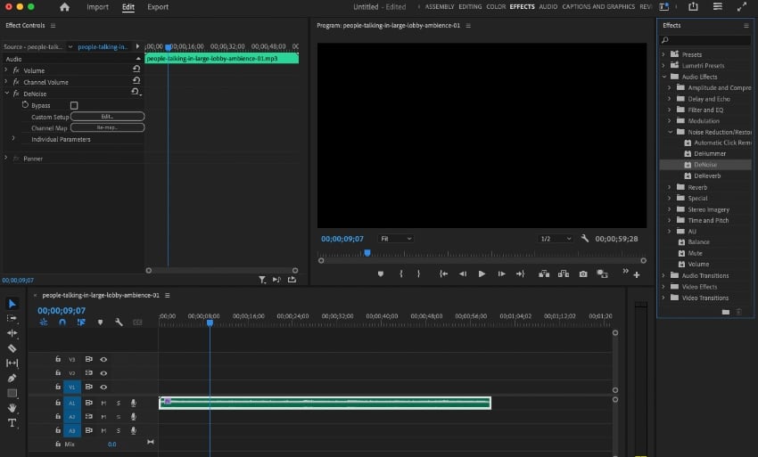Screen dimensions: 758x457
Task: Toggle V1 track output eye
Action: 103,387
